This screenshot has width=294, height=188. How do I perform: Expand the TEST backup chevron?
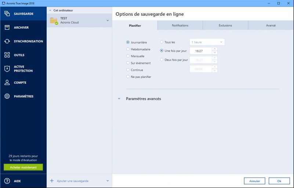click(108, 20)
